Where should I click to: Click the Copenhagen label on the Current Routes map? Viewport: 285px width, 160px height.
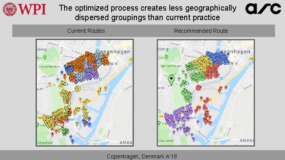(113, 52)
